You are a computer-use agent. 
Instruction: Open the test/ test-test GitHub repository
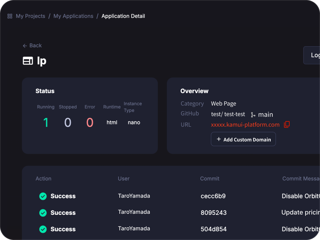228,114
